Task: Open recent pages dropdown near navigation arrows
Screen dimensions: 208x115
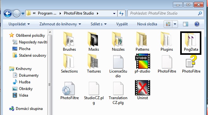Action: [x=23, y=14]
